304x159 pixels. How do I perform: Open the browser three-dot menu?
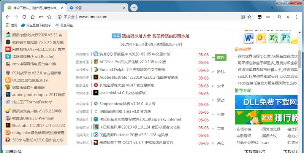coord(296,17)
